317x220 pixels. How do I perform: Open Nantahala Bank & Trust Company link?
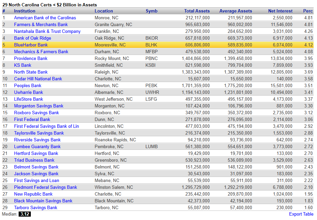(47, 32)
